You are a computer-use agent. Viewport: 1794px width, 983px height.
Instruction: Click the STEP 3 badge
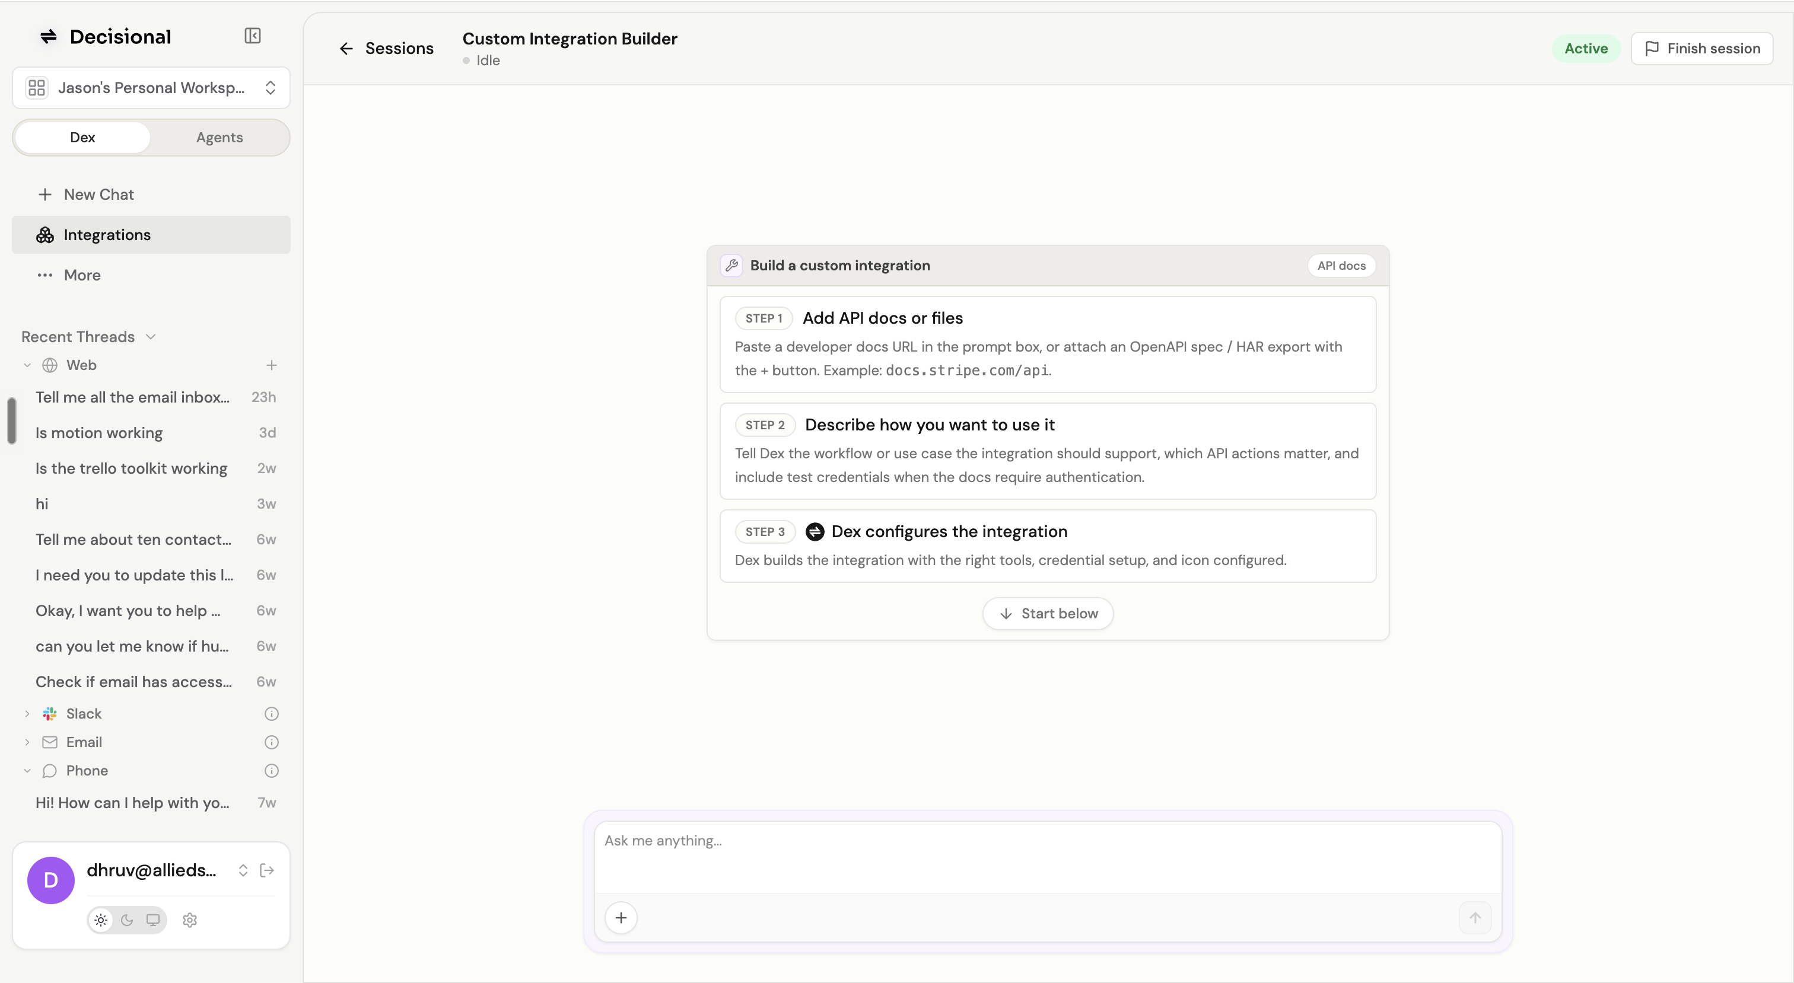(x=765, y=531)
